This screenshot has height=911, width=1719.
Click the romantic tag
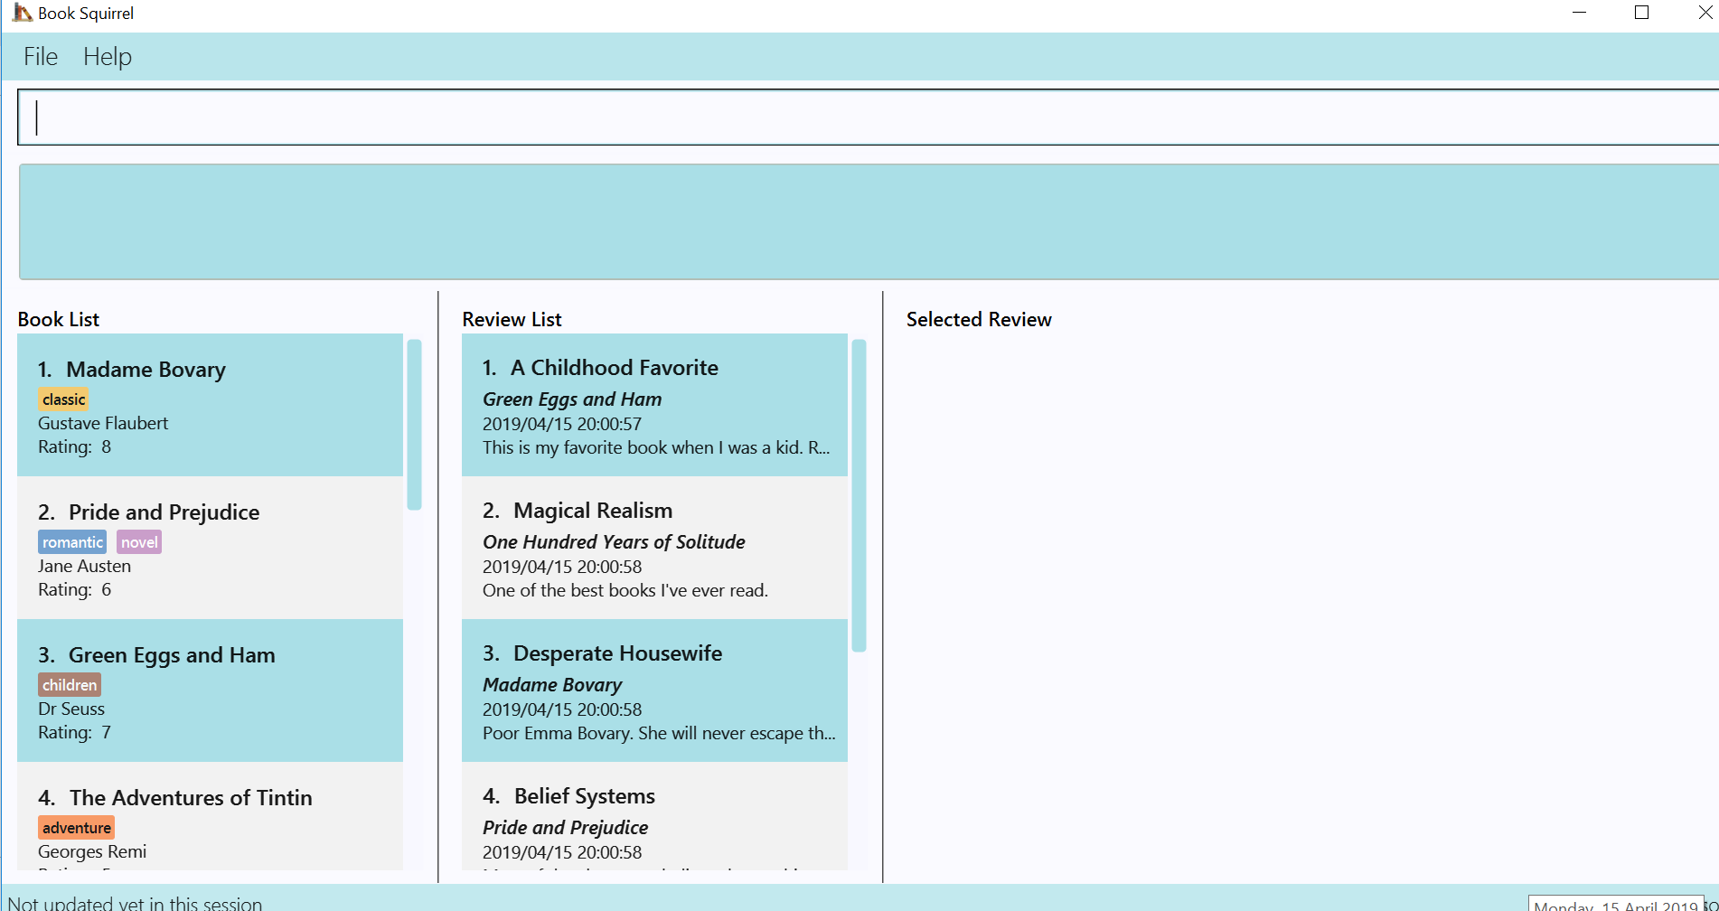(x=72, y=542)
